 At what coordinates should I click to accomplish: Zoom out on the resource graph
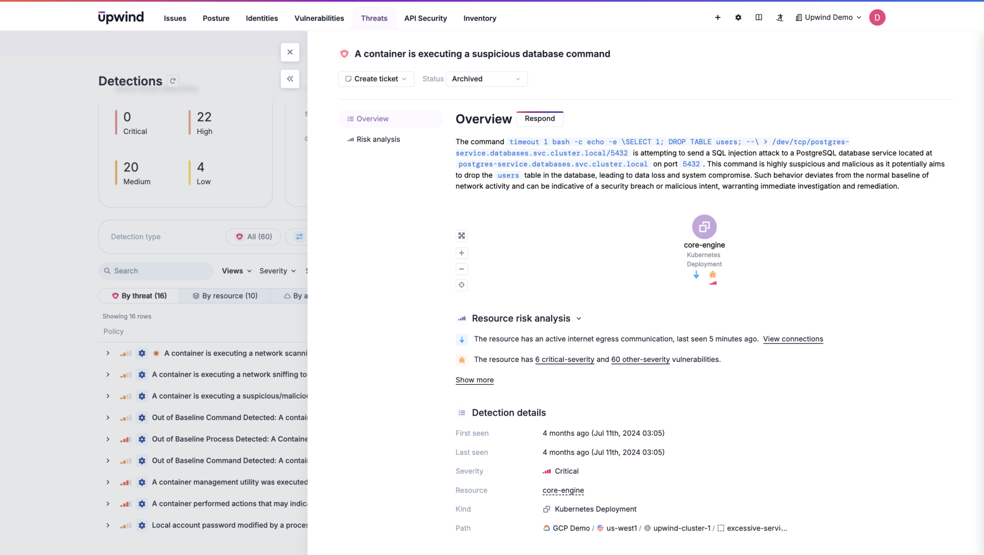461,269
